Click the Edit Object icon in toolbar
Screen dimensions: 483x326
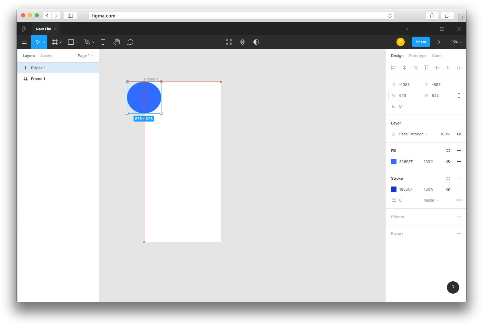pos(229,42)
